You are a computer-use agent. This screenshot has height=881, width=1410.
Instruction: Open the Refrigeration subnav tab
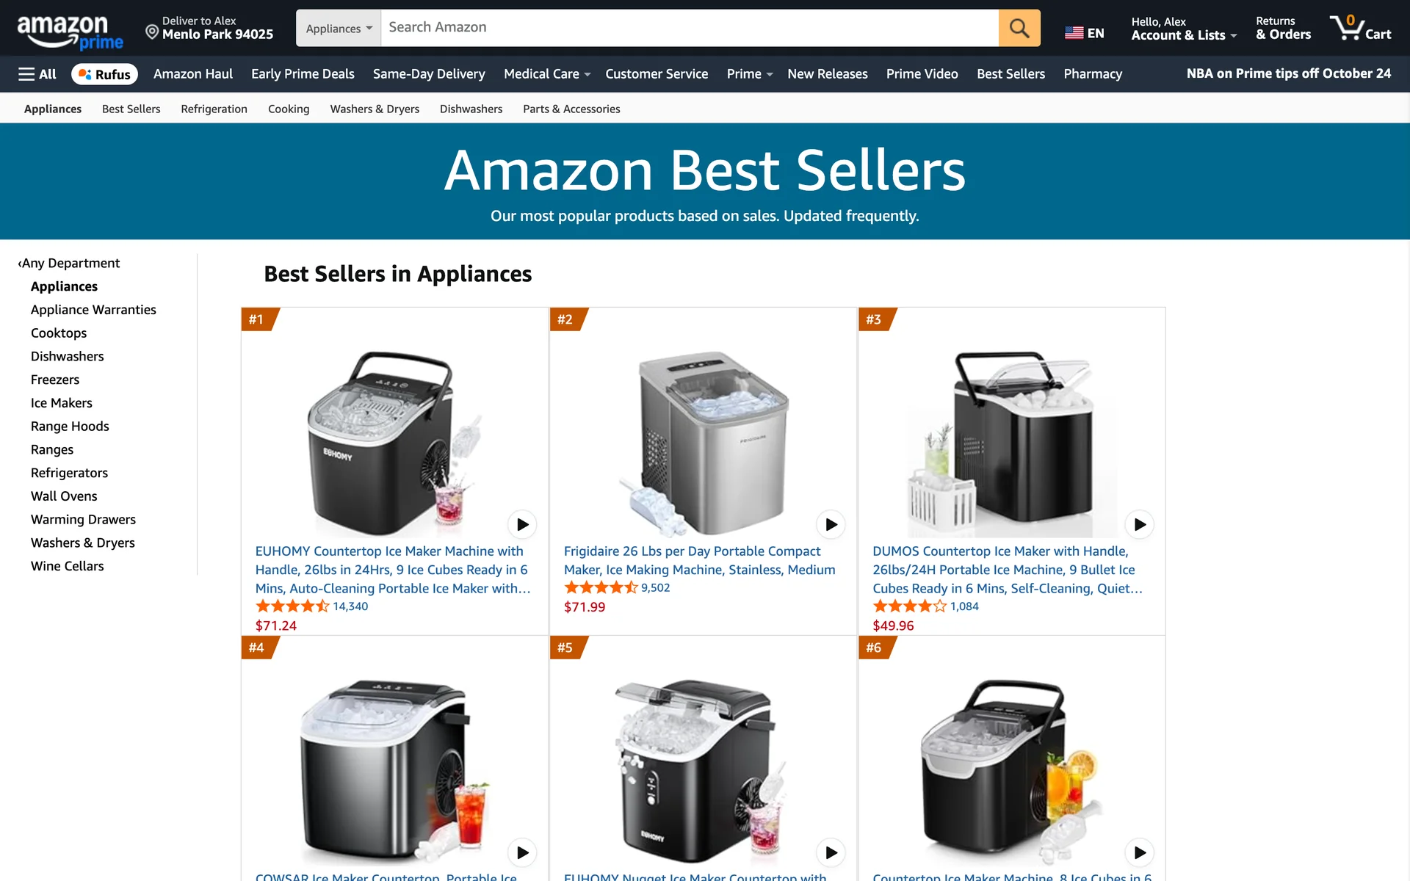tap(214, 109)
